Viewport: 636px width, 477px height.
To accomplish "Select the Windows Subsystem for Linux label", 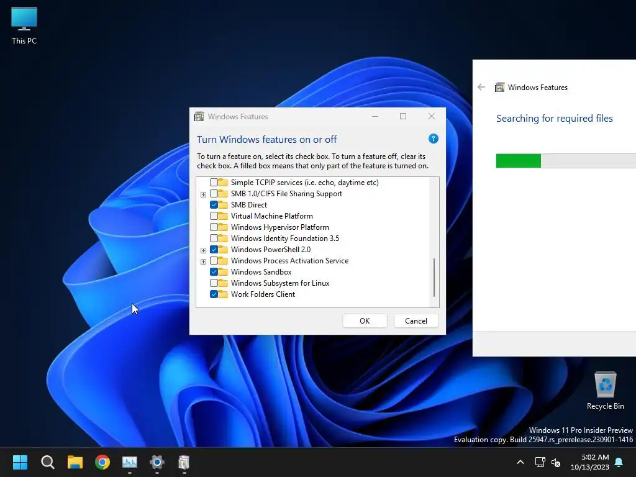I will tap(280, 283).
